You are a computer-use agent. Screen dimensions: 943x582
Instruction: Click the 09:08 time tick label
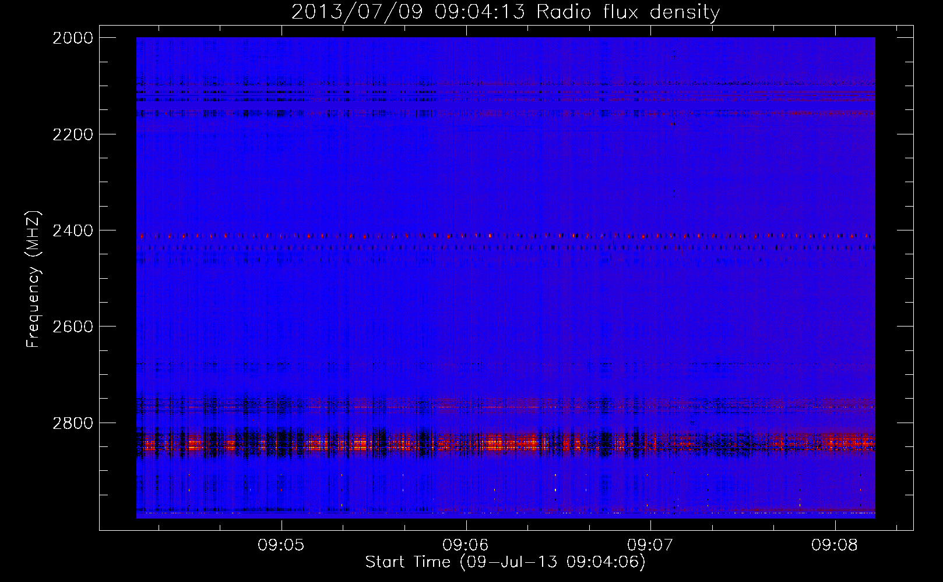pyautogui.click(x=835, y=545)
